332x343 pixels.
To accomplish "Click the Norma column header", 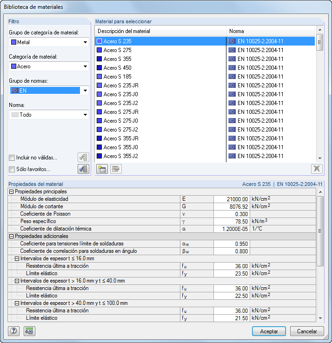I will pyautogui.click(x=270, y=31).
